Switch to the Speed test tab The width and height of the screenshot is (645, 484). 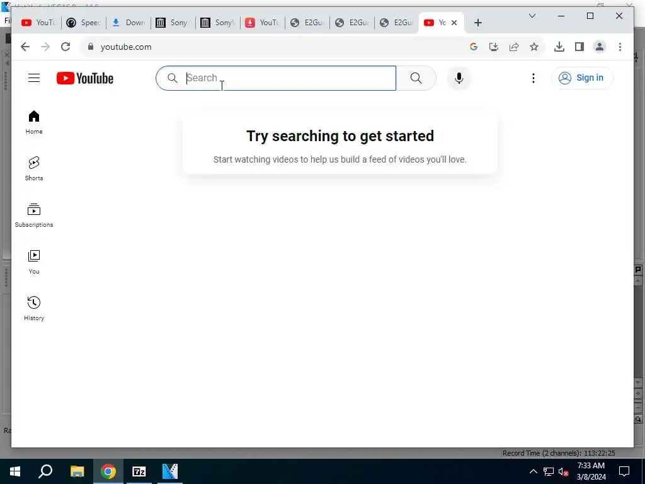84,23
